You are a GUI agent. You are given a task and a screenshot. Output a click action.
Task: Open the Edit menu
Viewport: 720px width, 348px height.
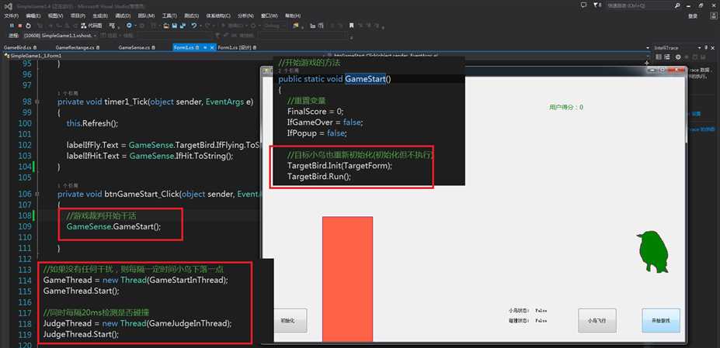[x=33, y=16]
